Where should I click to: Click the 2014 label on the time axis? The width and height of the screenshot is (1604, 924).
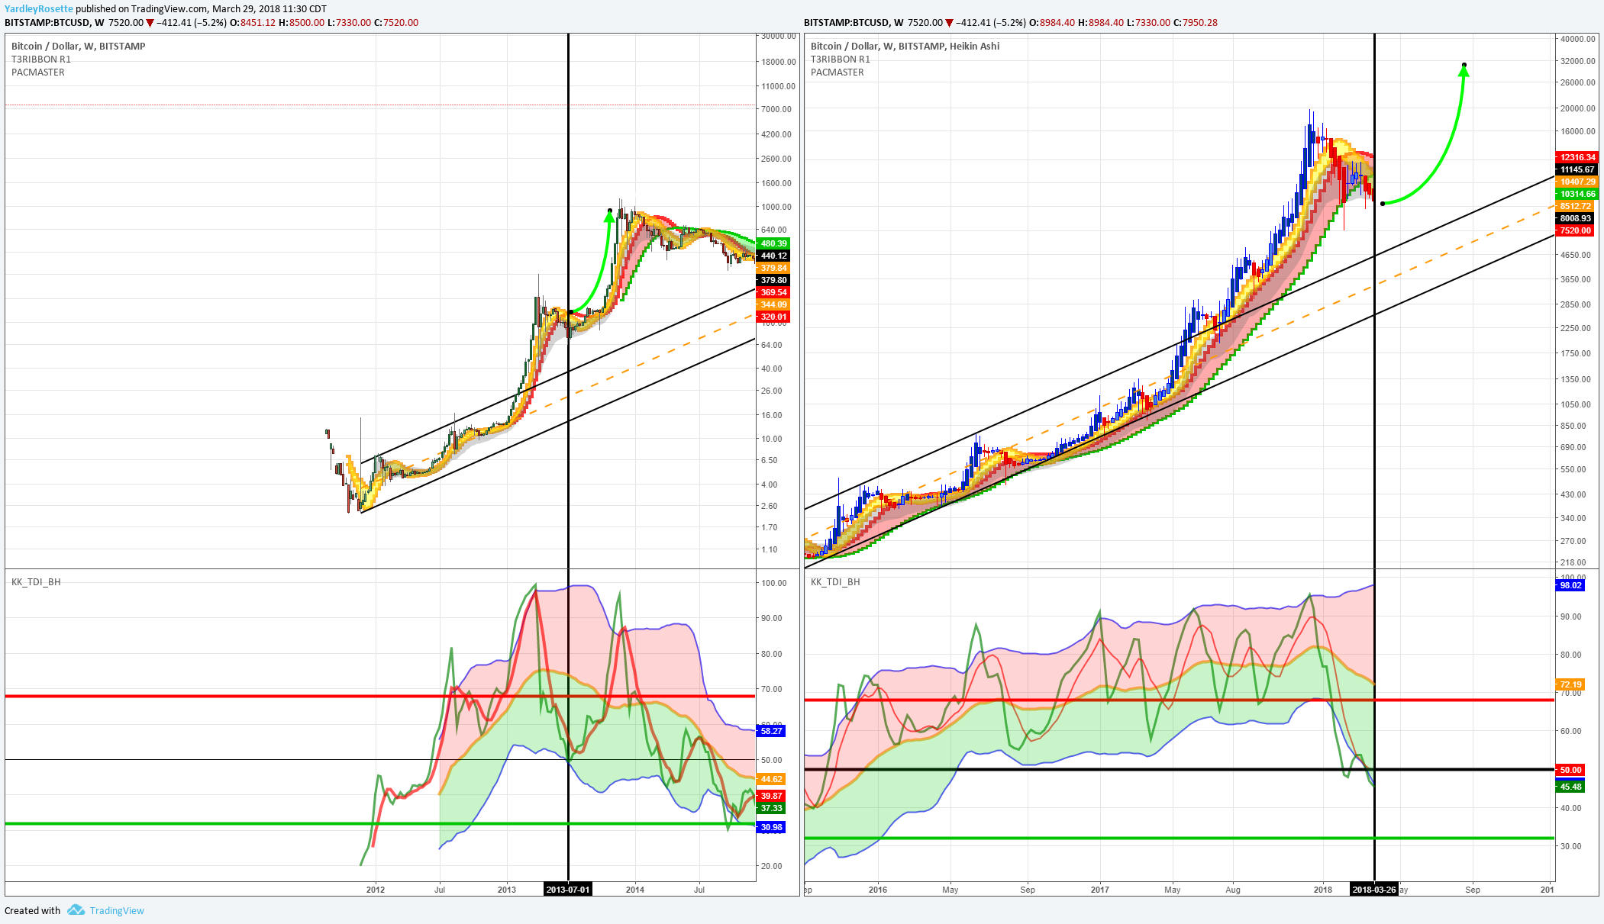(634, 889)
